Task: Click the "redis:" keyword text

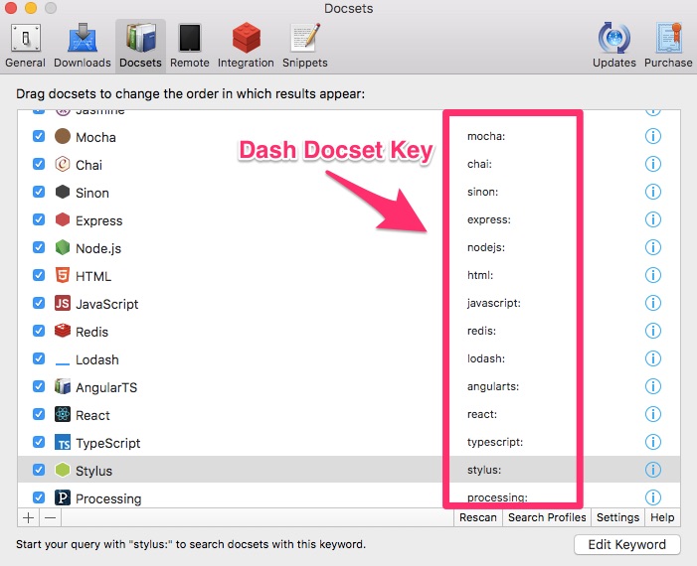Action: [481, 331]
